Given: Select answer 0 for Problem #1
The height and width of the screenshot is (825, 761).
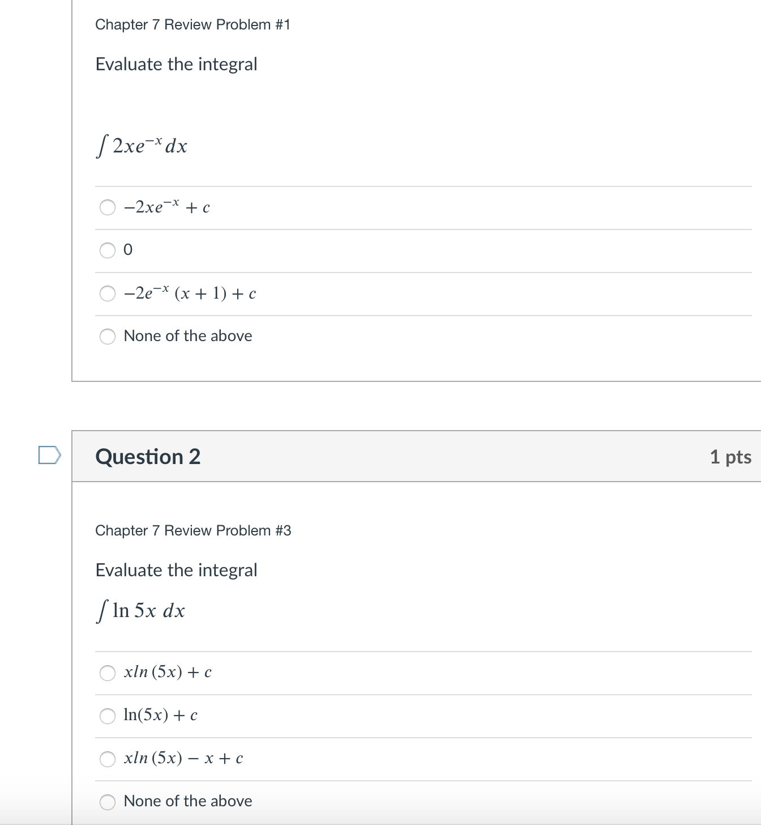Looking at the screenshot, I should (108, 251).
